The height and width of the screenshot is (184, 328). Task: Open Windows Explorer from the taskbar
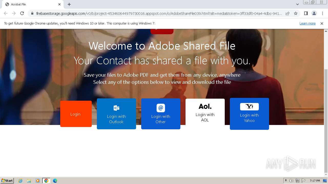tap(29, 181)
